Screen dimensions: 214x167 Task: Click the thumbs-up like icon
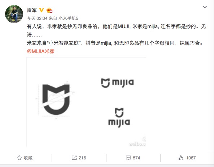pos(181,158)
